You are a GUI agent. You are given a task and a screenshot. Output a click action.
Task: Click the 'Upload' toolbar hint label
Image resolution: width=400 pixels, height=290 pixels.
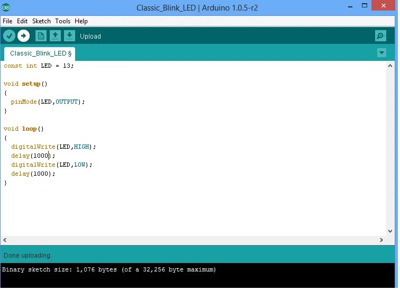90,37
